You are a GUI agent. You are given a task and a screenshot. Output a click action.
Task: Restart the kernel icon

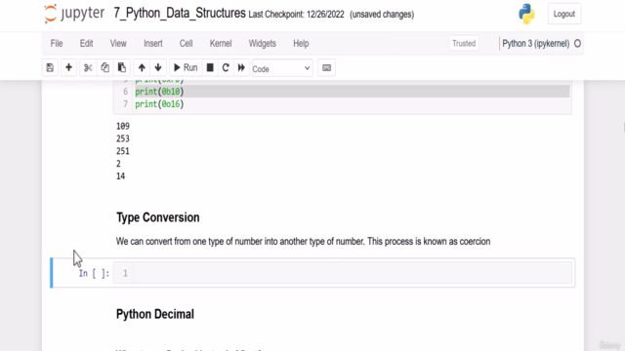(226, 68)
